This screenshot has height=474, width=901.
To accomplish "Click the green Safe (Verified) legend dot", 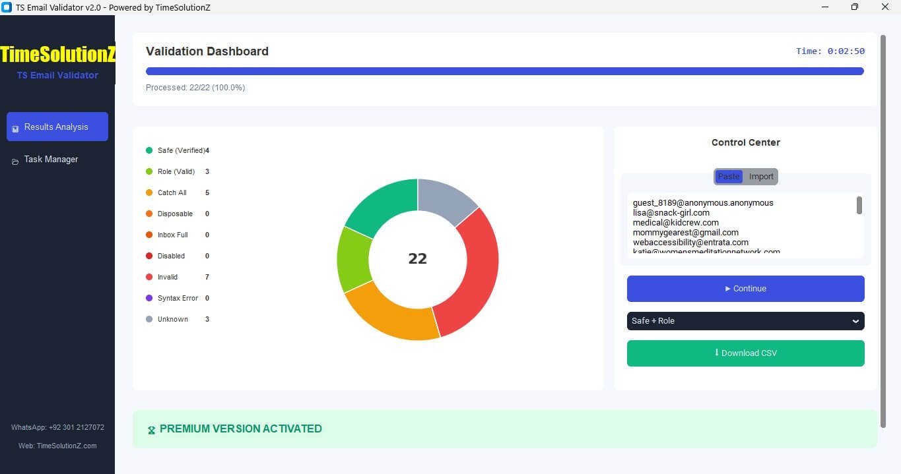I will [149, 150].
